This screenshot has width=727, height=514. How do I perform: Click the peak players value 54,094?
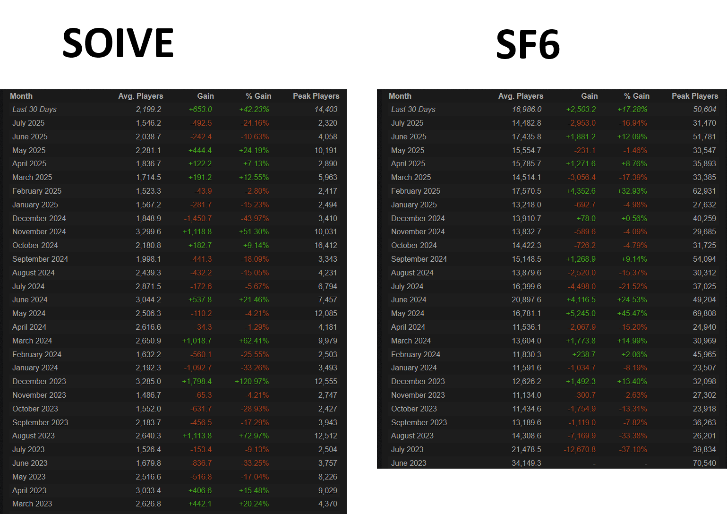[705, 259]
